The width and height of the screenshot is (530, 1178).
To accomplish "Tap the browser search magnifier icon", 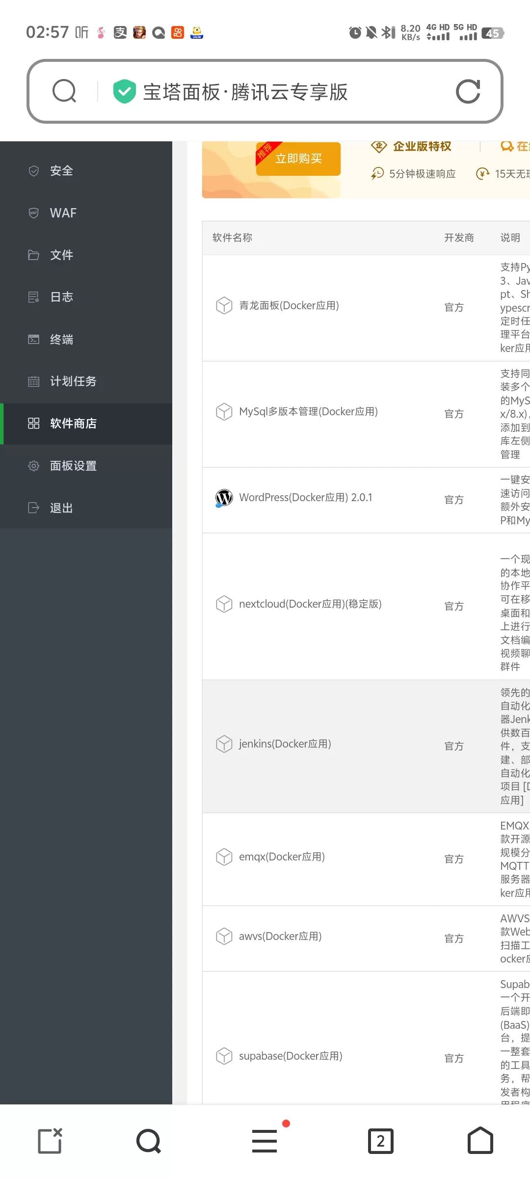I will (x=64, y=91).
